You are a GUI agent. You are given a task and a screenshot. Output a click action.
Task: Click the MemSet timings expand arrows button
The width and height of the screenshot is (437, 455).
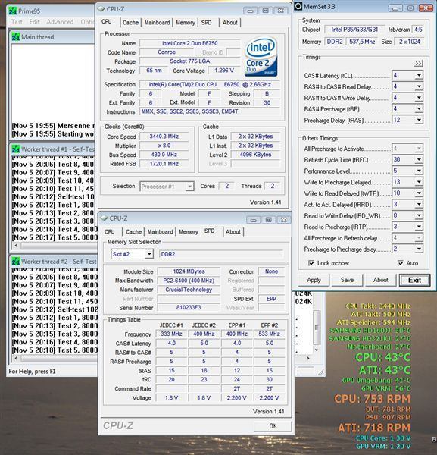pyautogui.click(x=419, y=63)
